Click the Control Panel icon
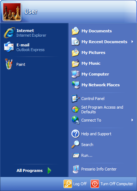Viewport: 137px width, 191px height. tap(75, 99)
